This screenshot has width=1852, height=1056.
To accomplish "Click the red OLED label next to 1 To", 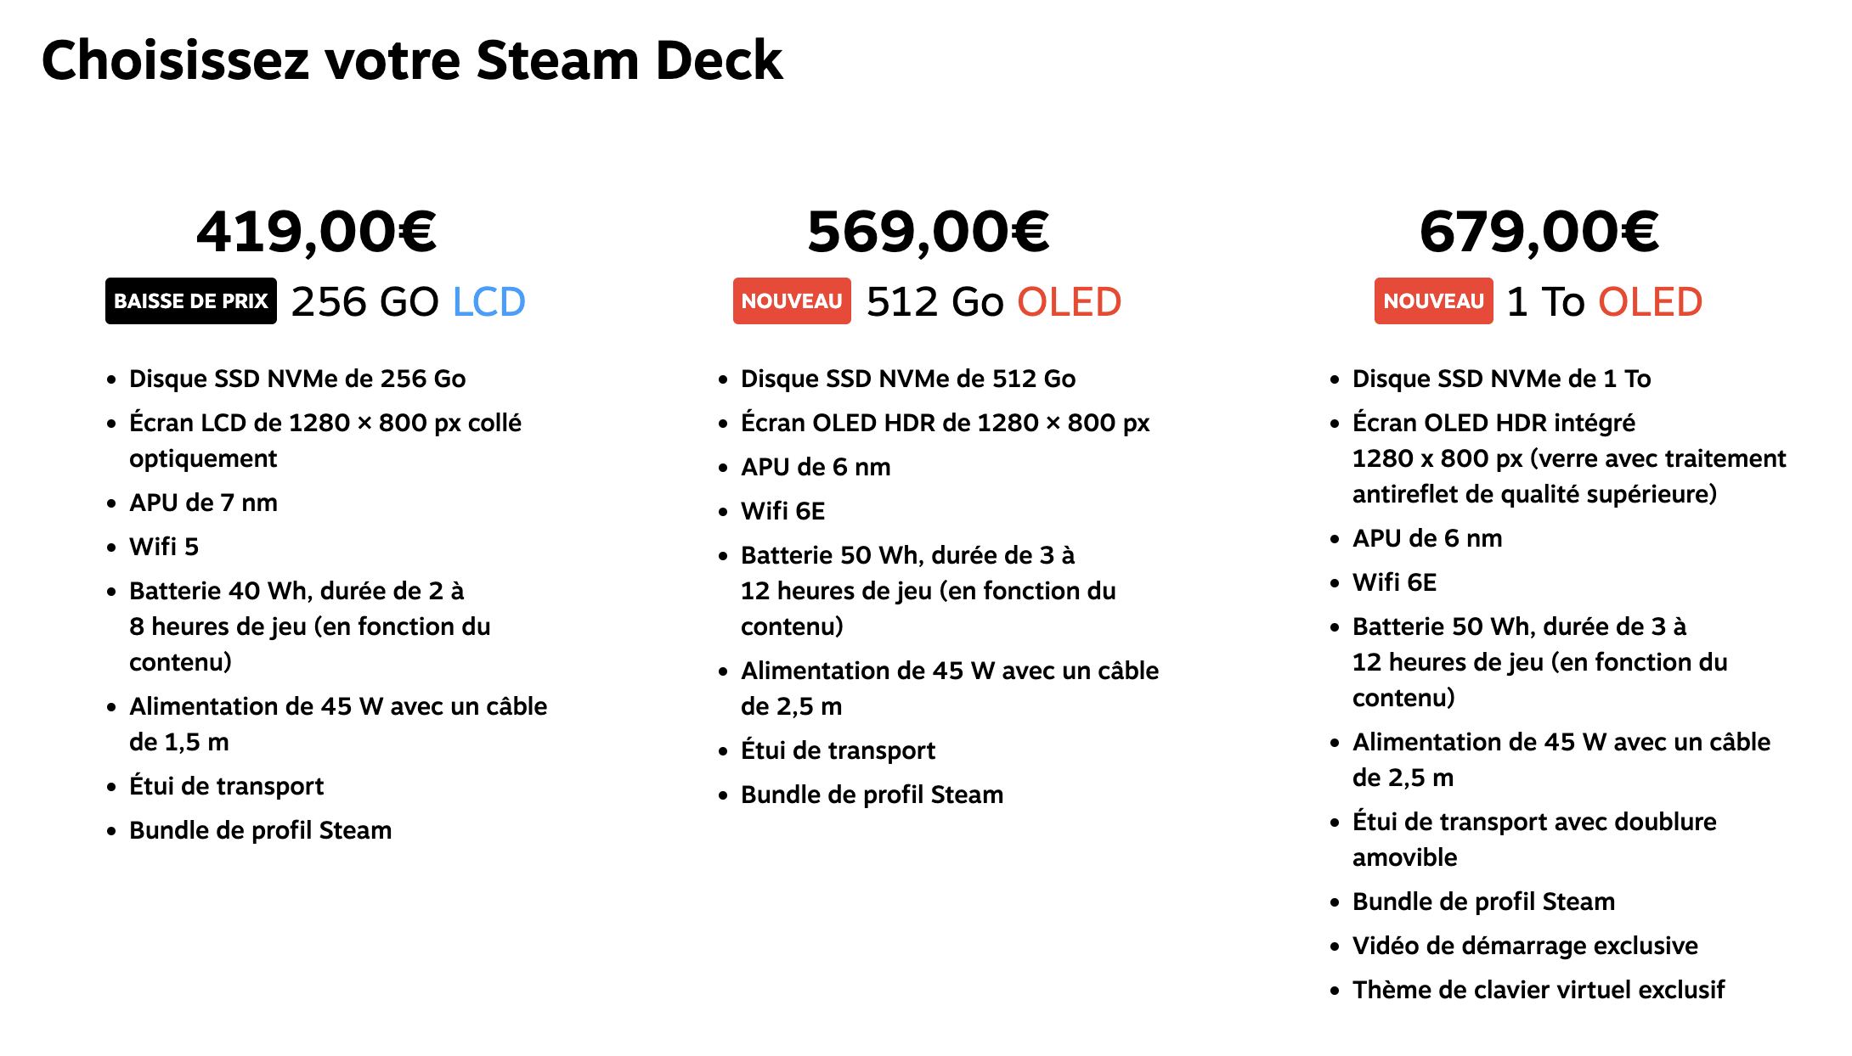I will tap(1651, 301).
